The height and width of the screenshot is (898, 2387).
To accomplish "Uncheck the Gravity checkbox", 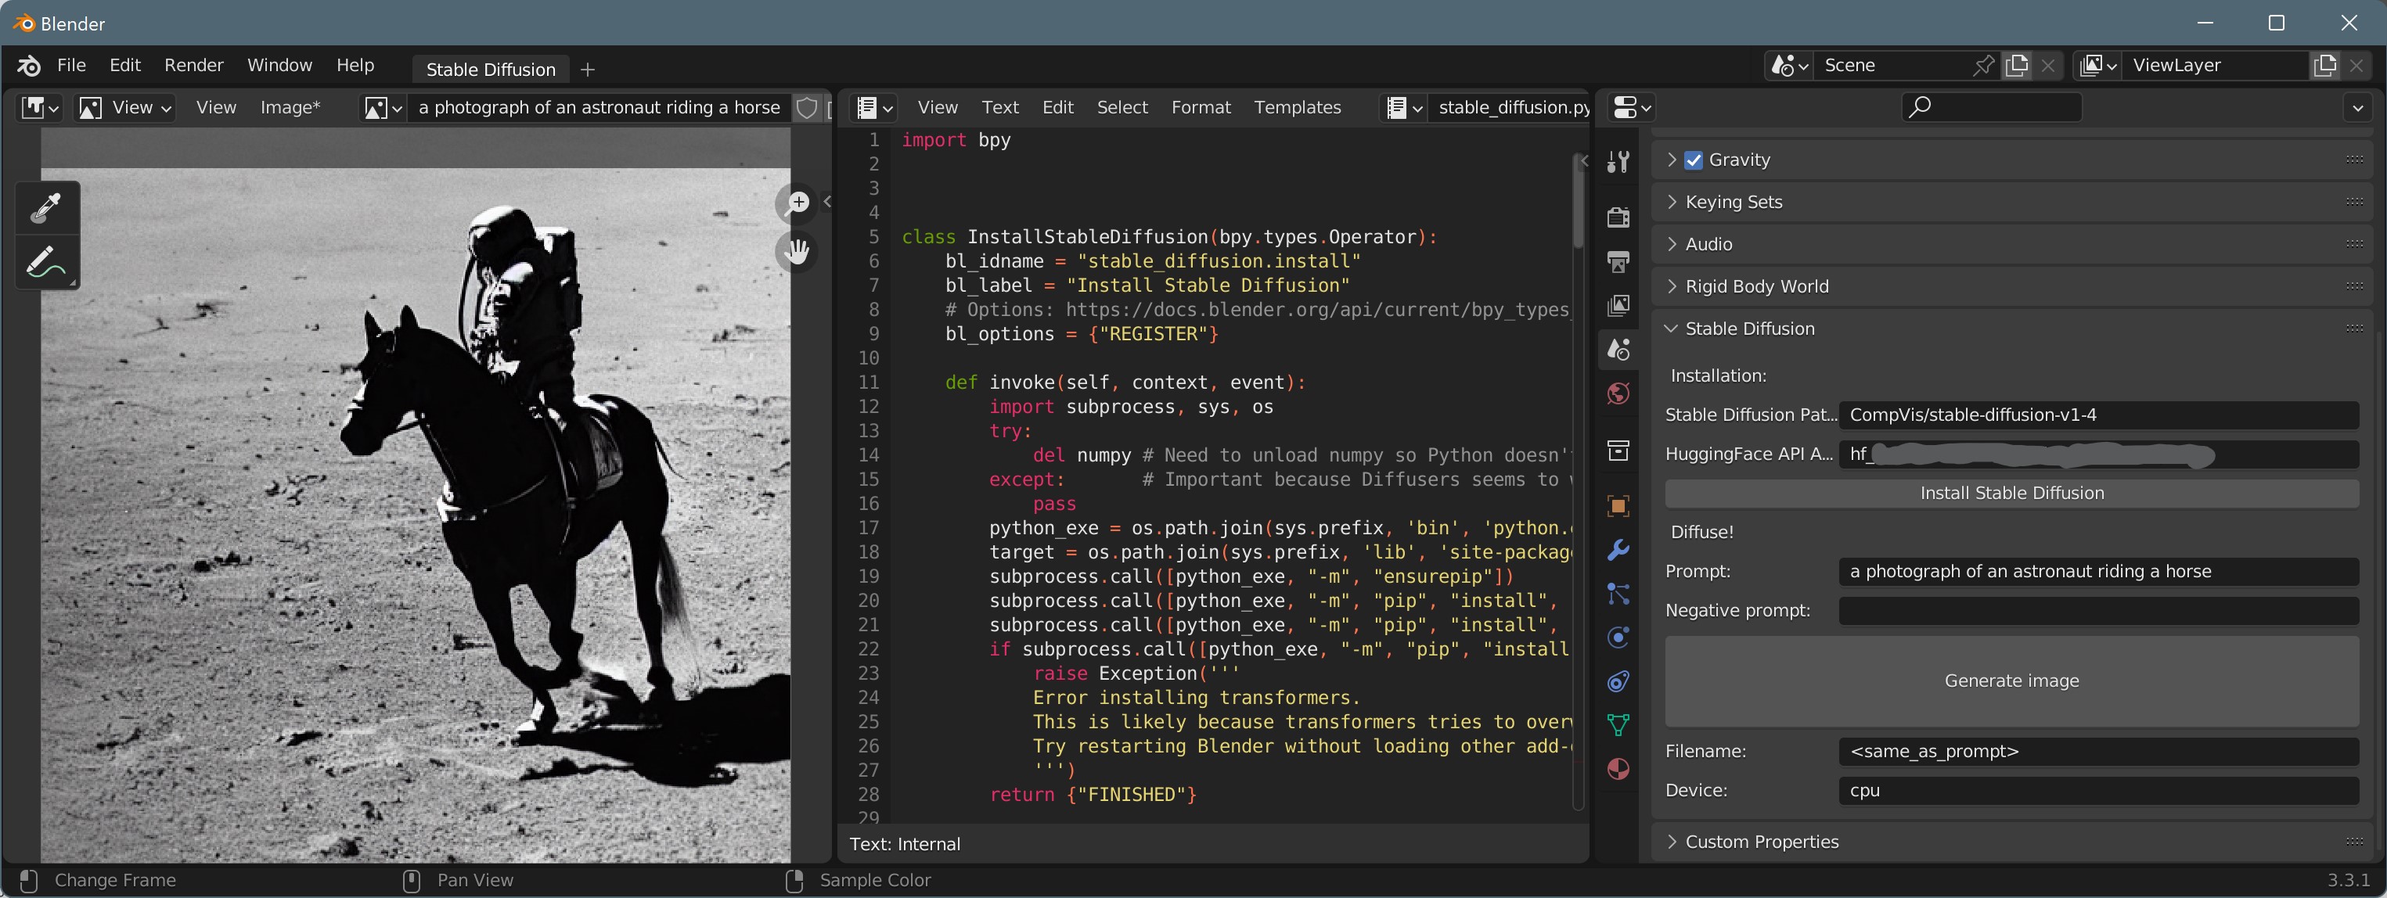I will click(x=1694, y=160).
